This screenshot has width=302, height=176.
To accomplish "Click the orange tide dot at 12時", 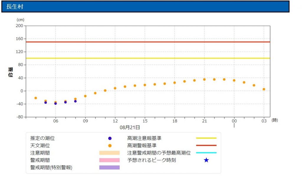I will point(115,88).
